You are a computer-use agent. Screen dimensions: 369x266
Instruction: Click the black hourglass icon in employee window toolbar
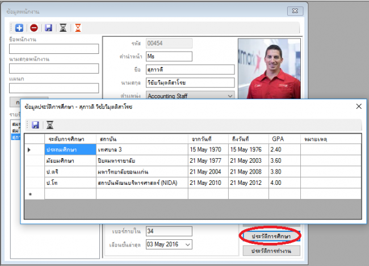pyautogui.click(x=63, y=28)
